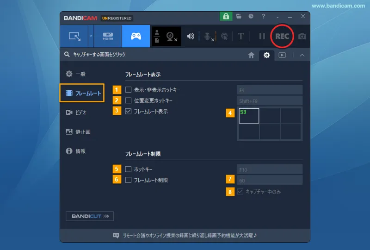Click the F9 hotkey field
The height and width of the screenshot is (250, 370).
270,90
